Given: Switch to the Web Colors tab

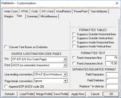Looking at the screenshot, I should click(11, 11).
